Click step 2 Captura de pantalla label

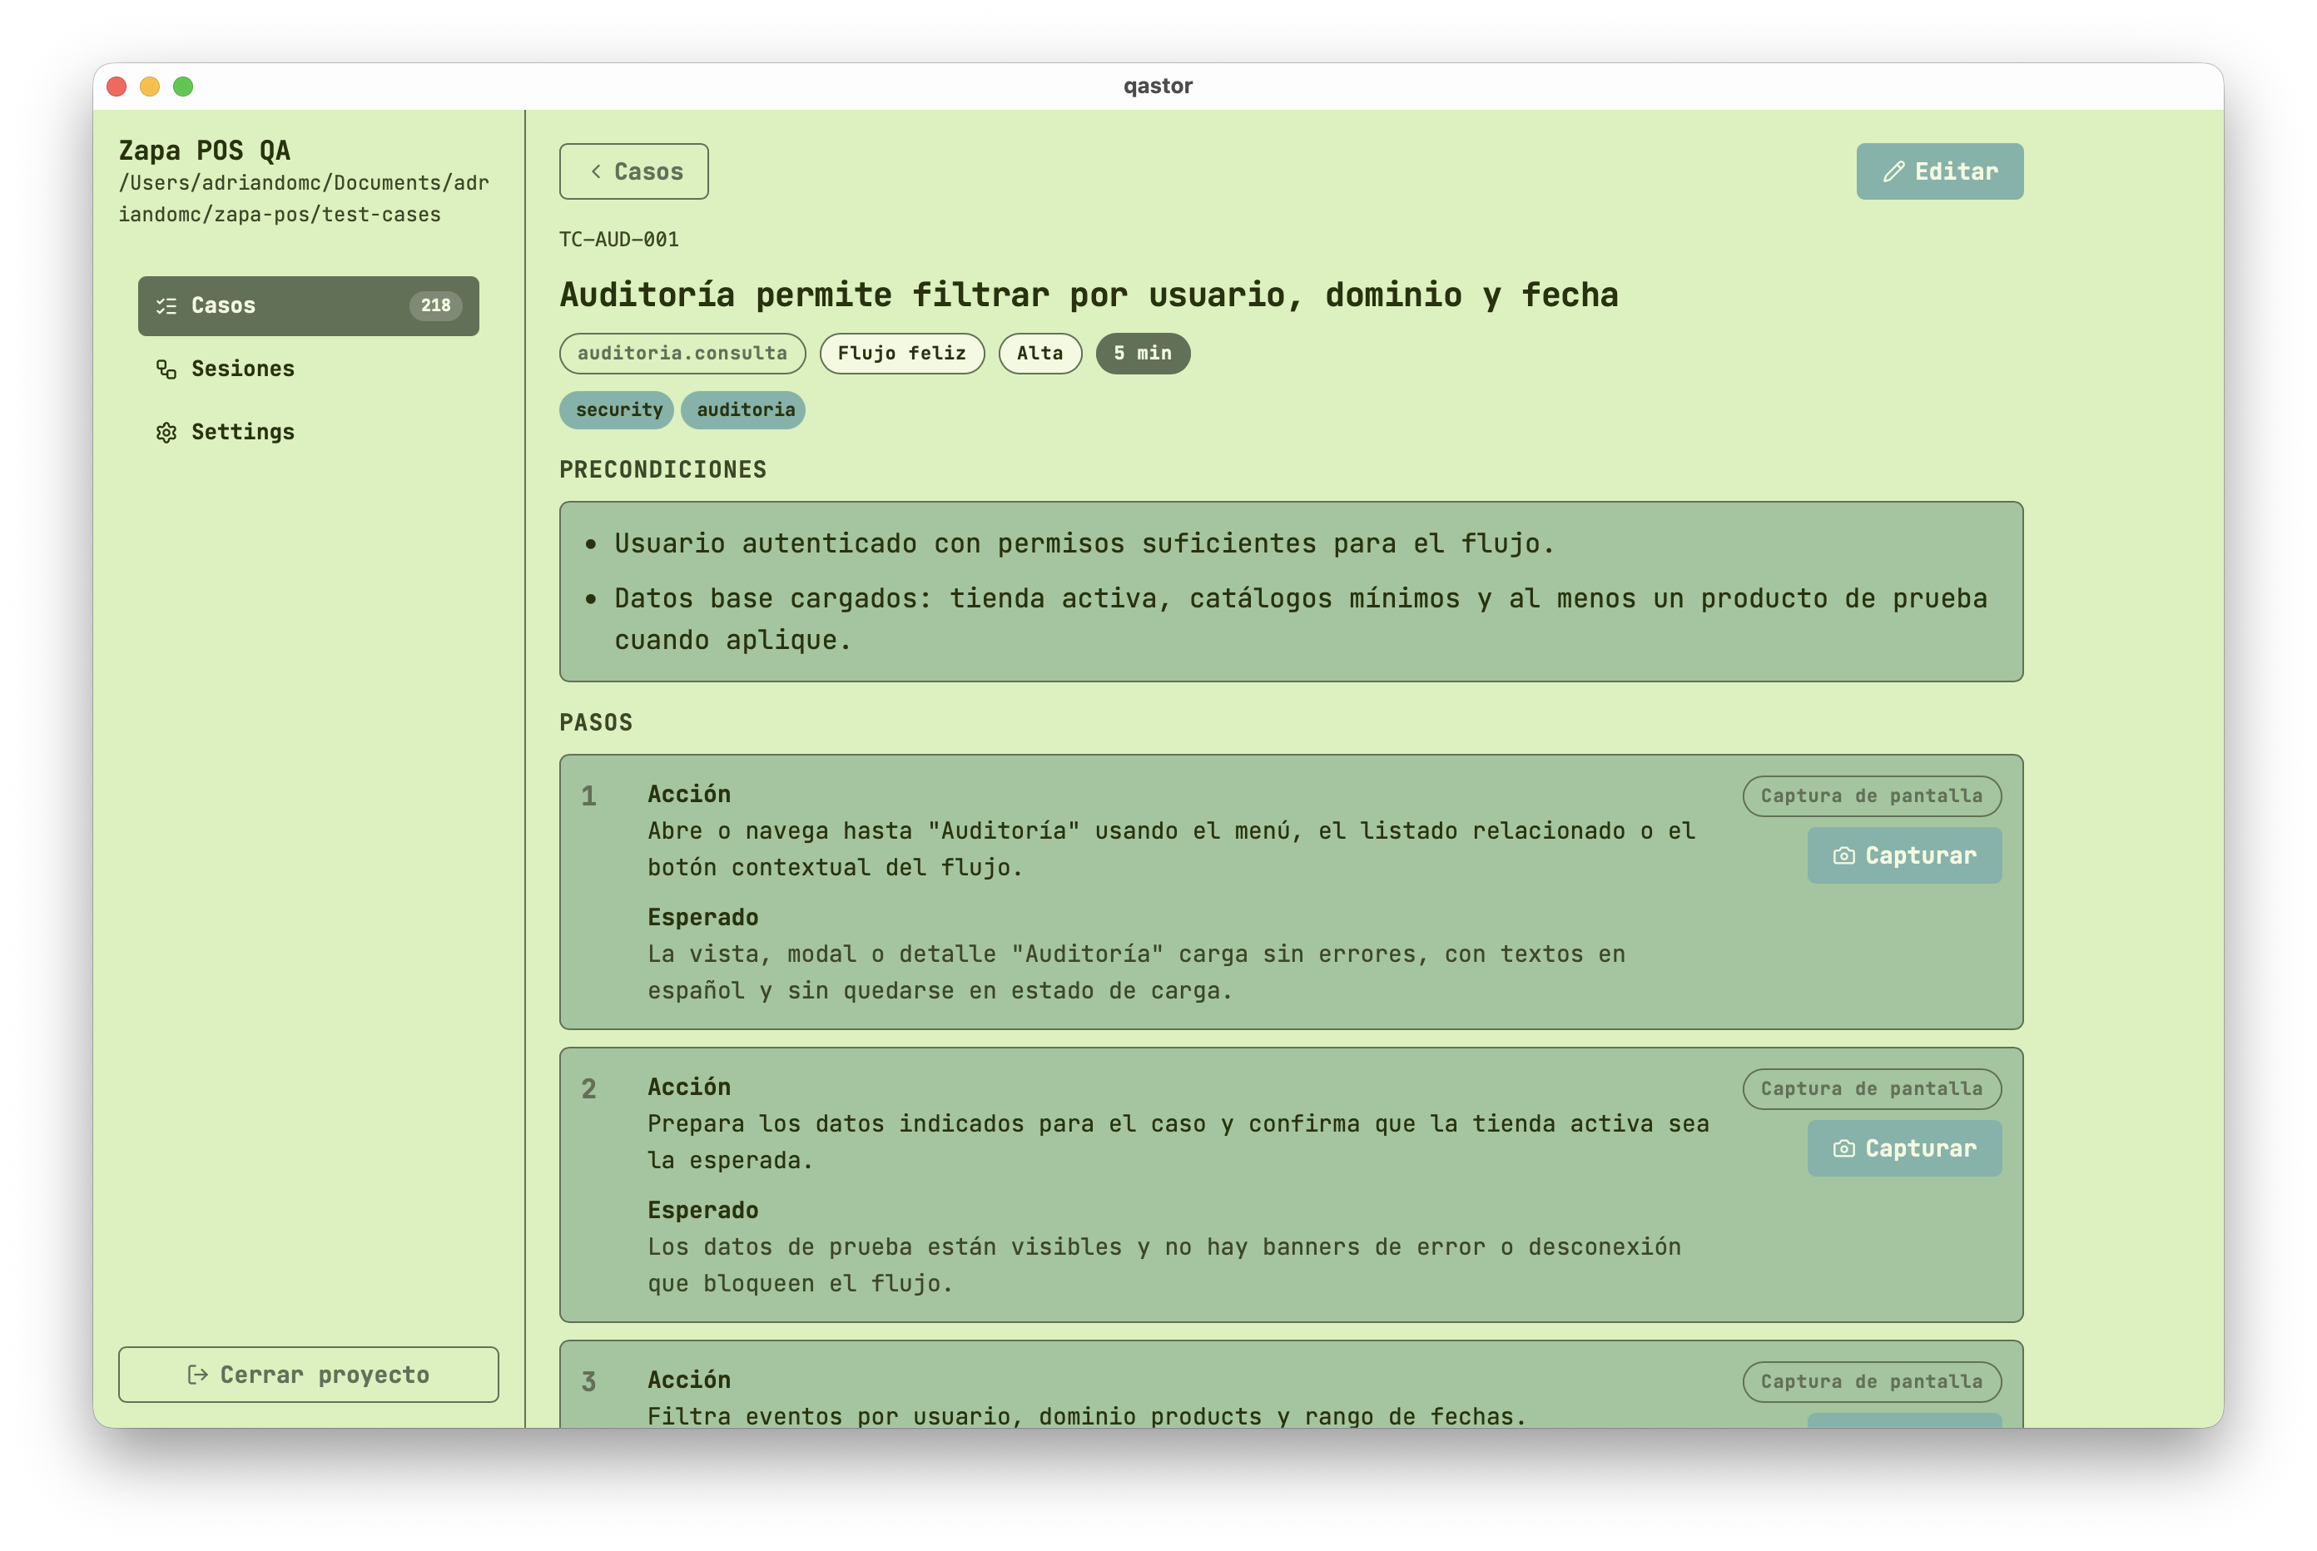point(1872,1089)
